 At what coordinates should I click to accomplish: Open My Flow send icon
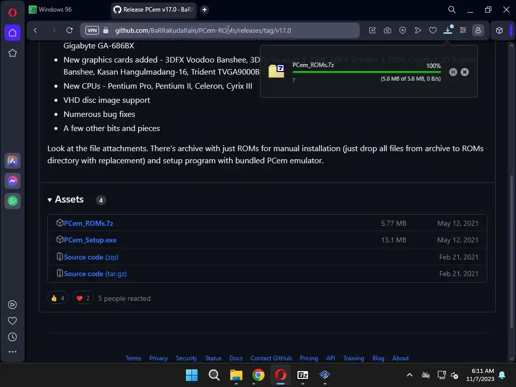[418, 30]
